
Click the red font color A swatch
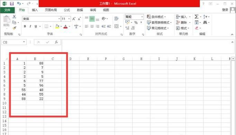(x=65, y=27)
